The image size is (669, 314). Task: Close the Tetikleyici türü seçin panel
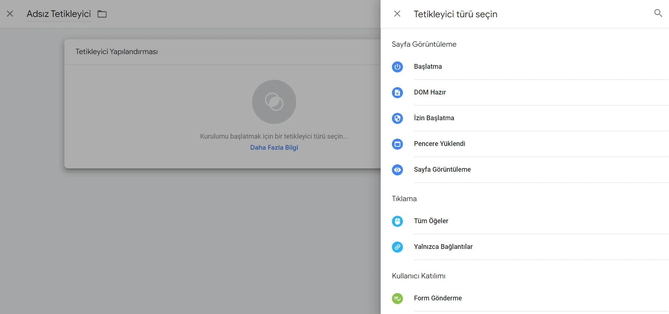[x=397, y=14]
